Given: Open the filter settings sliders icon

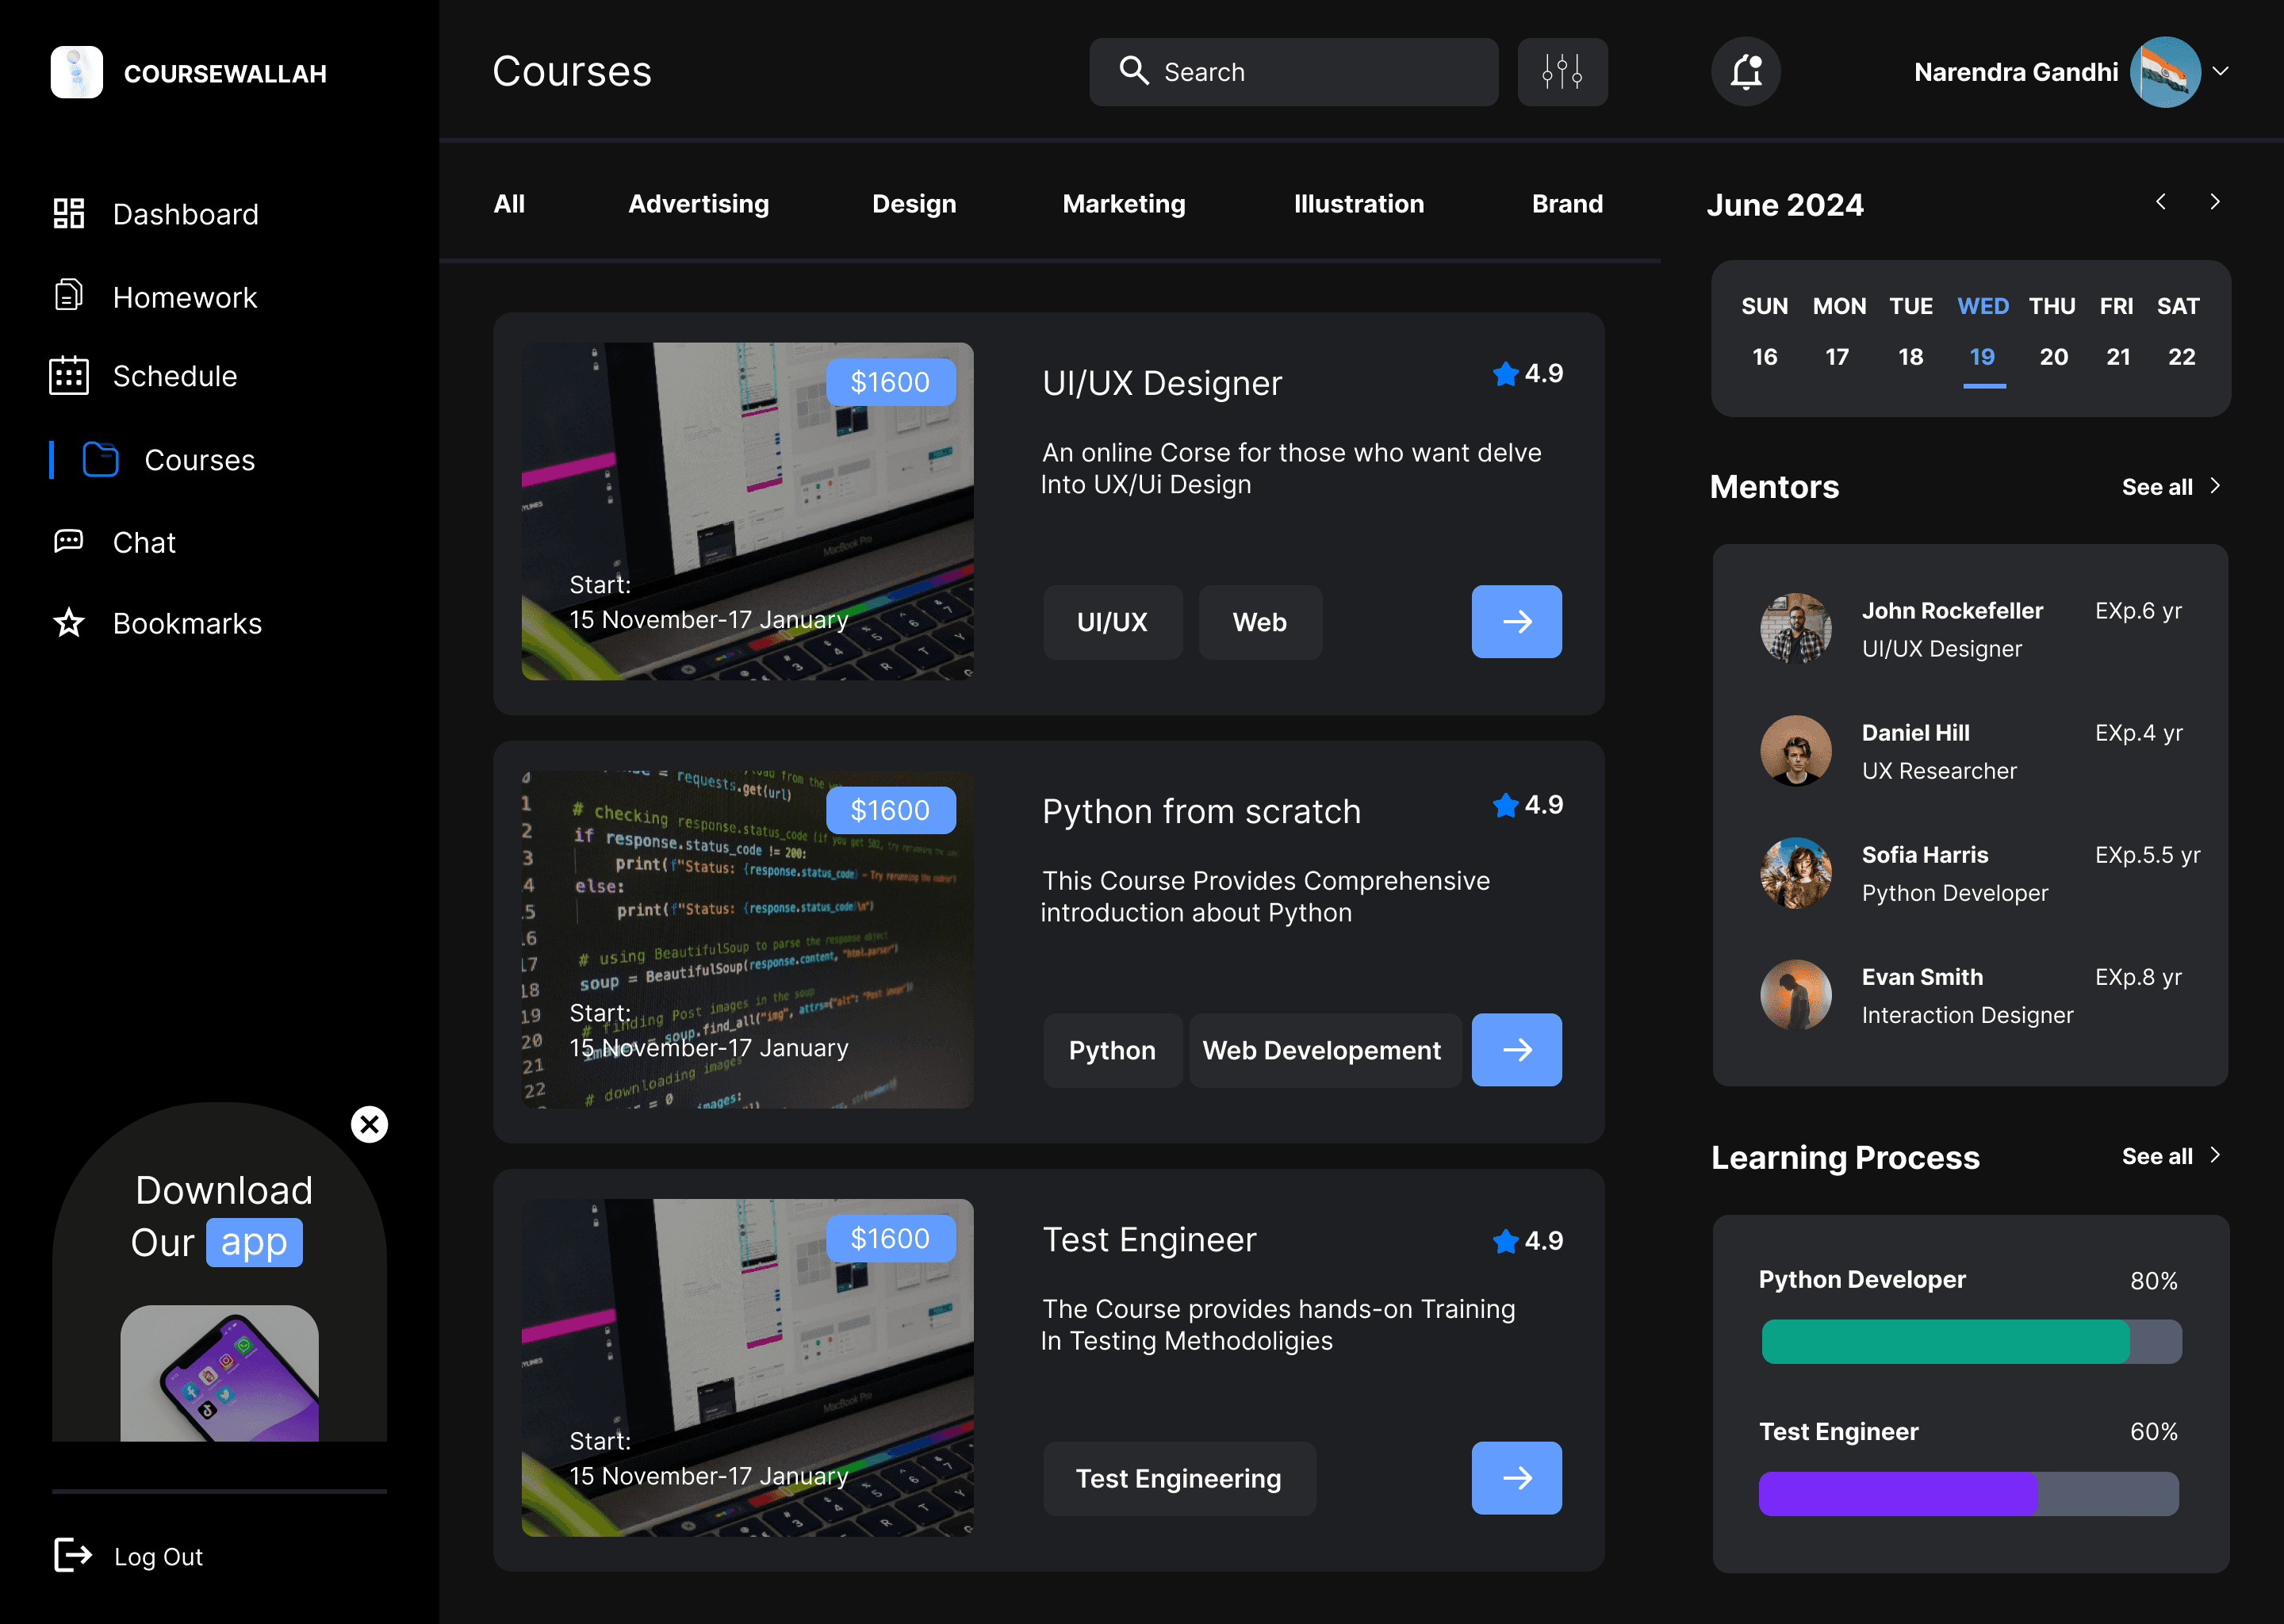Looking at the screenshot, I should point(1562,72).
